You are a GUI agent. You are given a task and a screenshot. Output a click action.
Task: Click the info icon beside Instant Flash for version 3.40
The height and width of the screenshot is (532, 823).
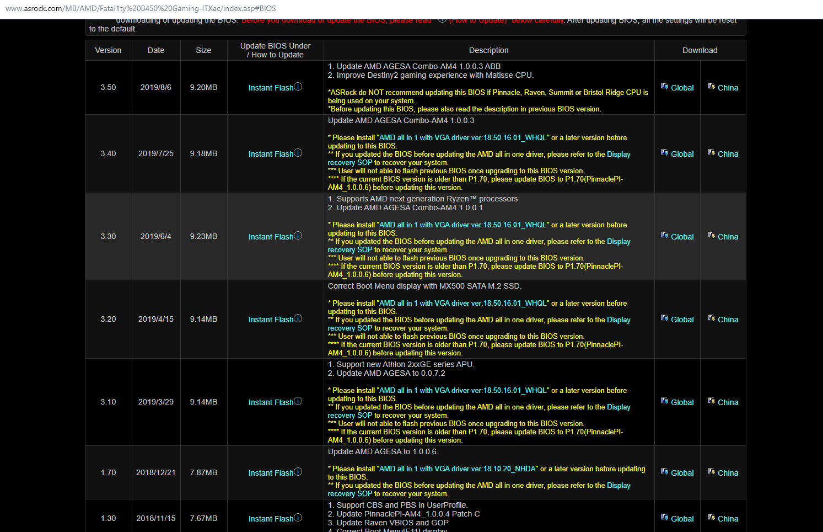(298, 153)
